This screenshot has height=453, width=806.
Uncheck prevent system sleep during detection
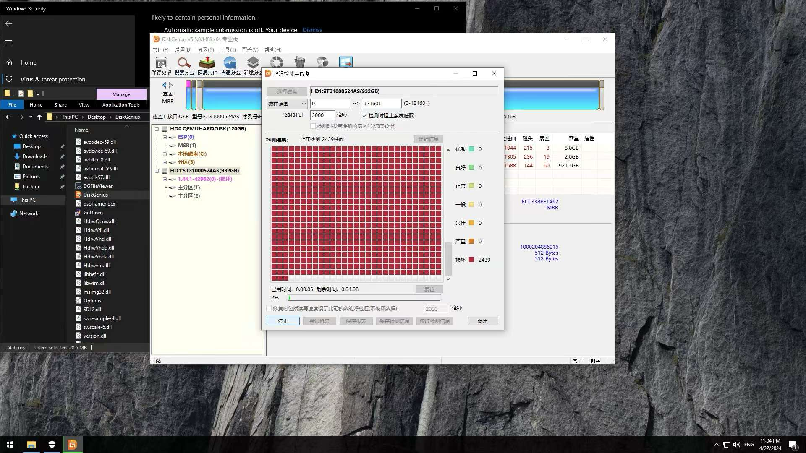tap(364, 116)
